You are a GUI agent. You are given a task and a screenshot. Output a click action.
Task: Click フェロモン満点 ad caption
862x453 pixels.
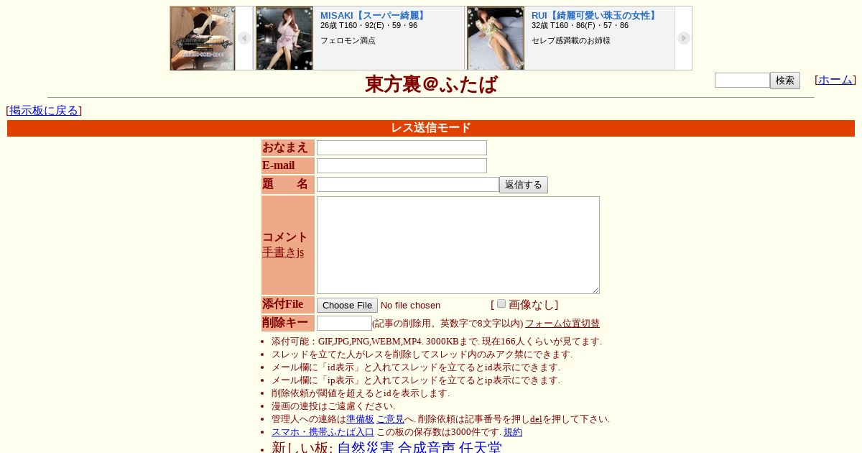tap(348, 40)
